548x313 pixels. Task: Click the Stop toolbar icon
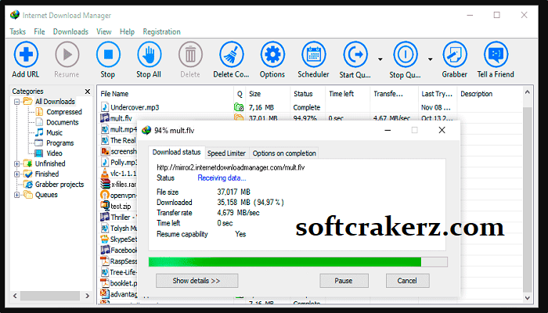pos(108,54)
